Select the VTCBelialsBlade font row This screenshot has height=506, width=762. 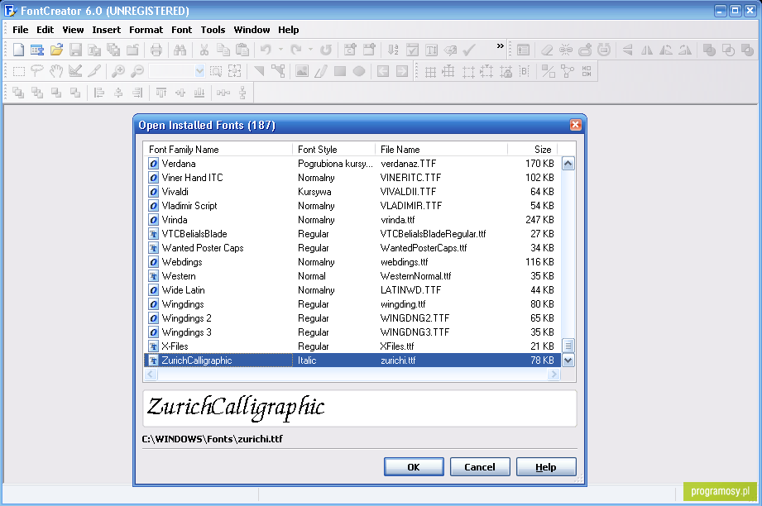(x=352, y=234)
